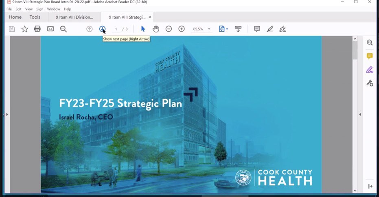Open the File menu
Viewport: 379px width, 197px height.
(x=9, y=9)
